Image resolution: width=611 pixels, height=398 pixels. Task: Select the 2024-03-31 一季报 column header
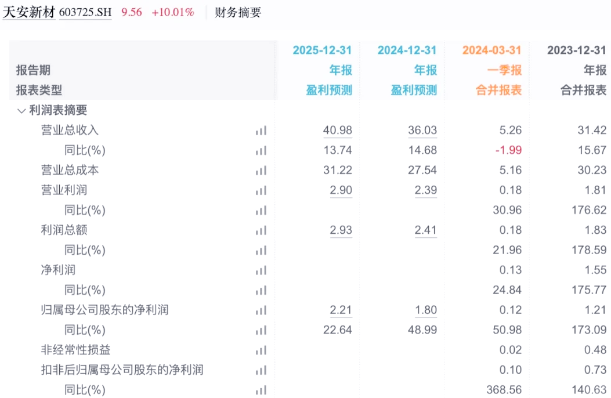click(491, 50)
